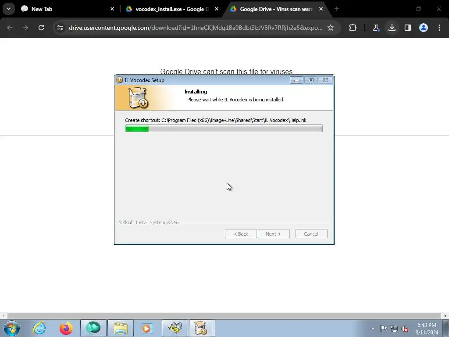Open the clock showing 6:43 PM

click(x=427, y=329)
